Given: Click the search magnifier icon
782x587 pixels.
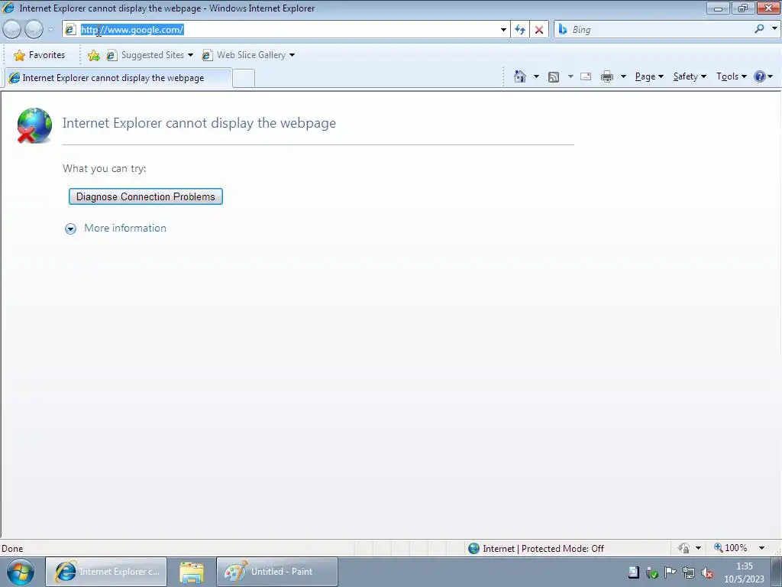Looking at the screenshot, I should pos(759,29).
